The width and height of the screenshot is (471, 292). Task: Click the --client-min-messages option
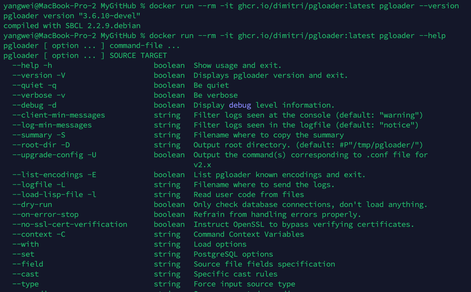(59, 115)
